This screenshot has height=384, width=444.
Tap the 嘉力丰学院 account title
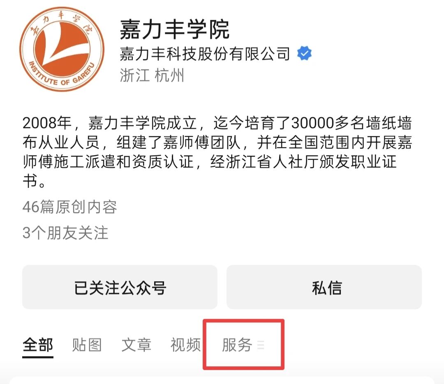[174, 30]
